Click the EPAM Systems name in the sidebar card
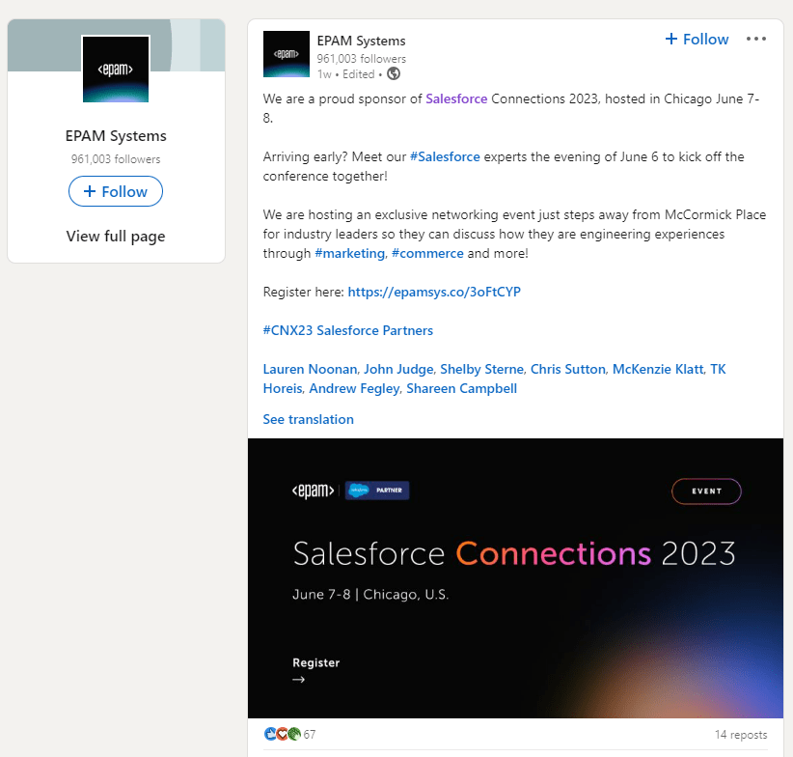Image resolution: width=793 pixels, height=757 pixels. click(116, 135)
